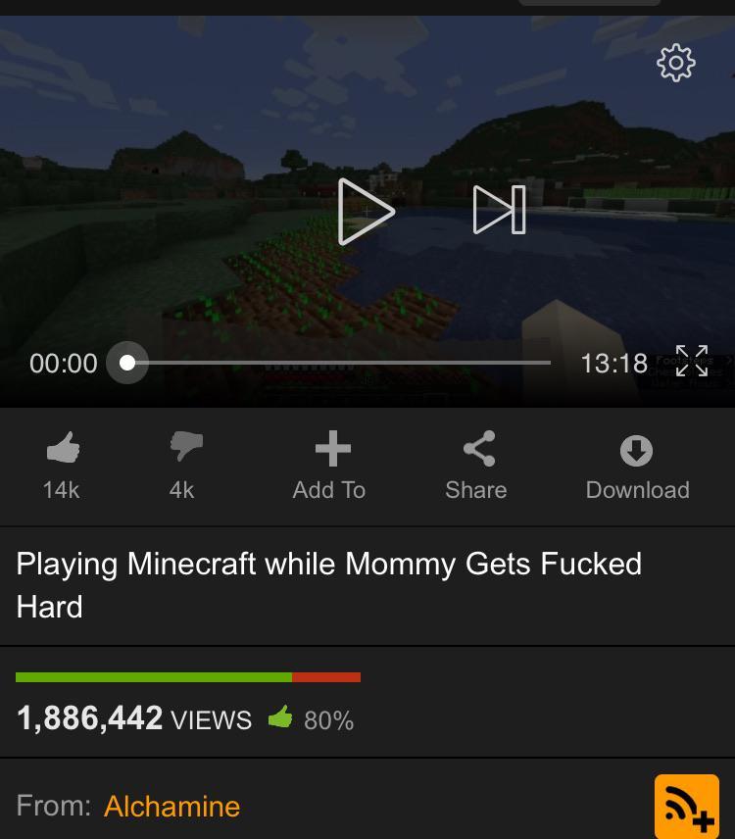This screenshot has height=839, width=735.
Task: Click the thumbs up icon
Action: pos(63,447)
